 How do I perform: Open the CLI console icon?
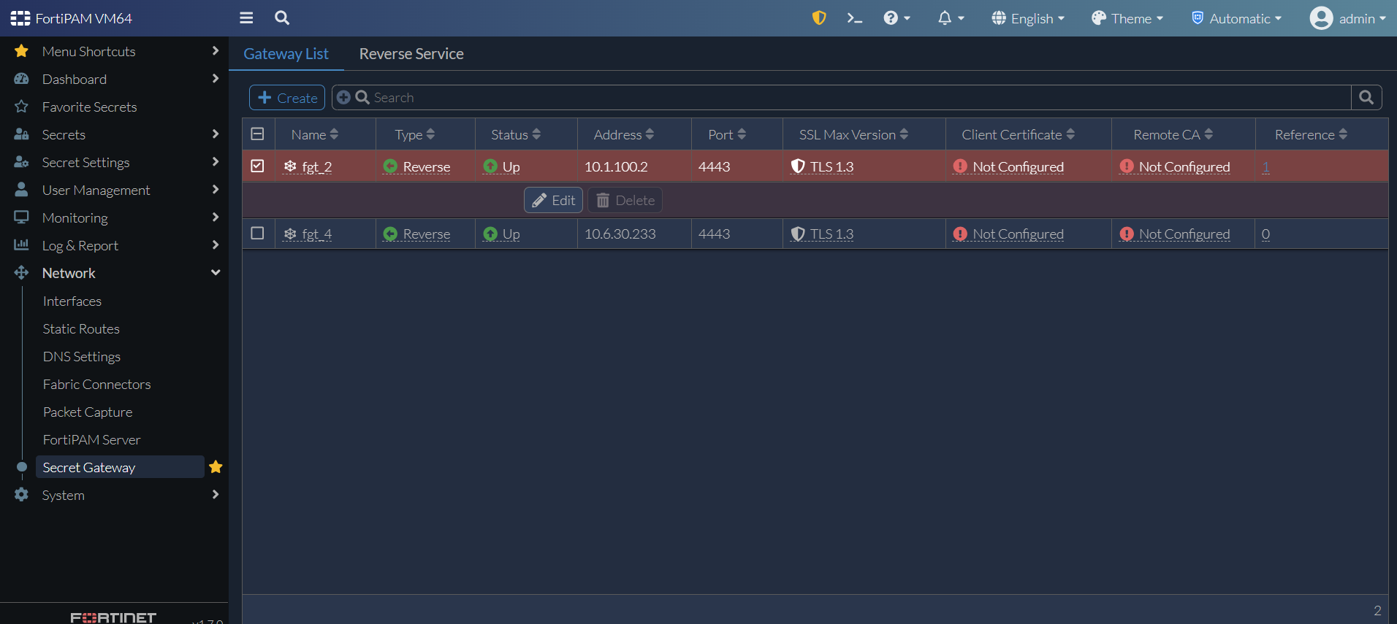tap(854, 18)
